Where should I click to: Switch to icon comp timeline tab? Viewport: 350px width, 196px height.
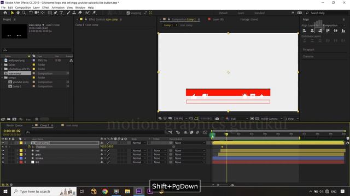[x=72, y=125]
